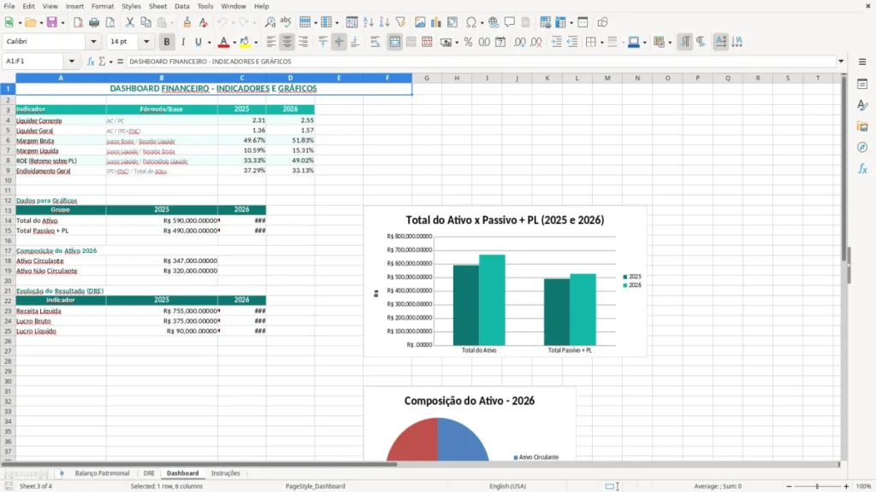
Task: Export directly as PDF
Action: pos(78,22)
